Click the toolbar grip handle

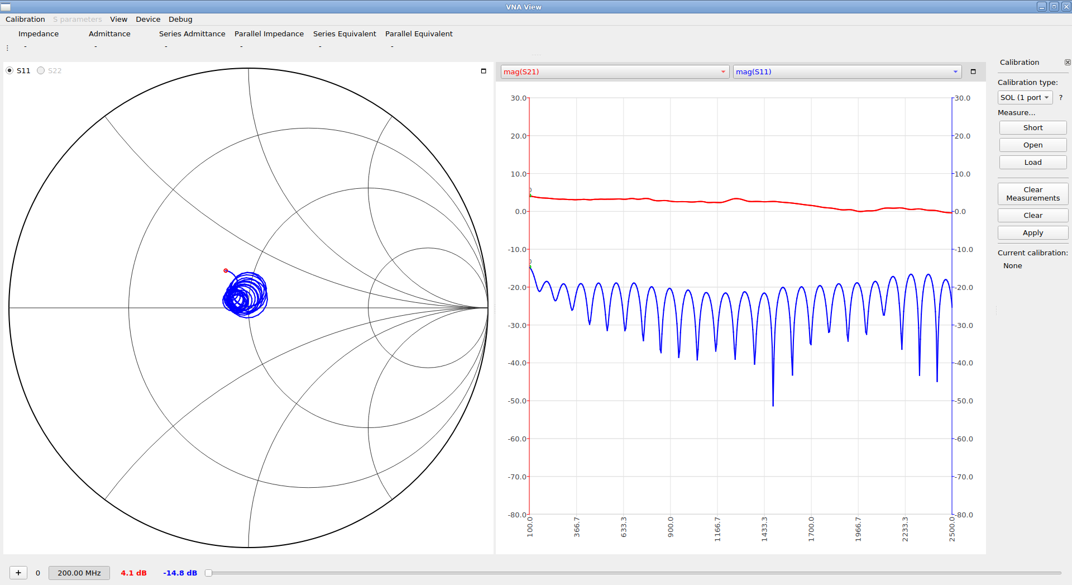7,48
